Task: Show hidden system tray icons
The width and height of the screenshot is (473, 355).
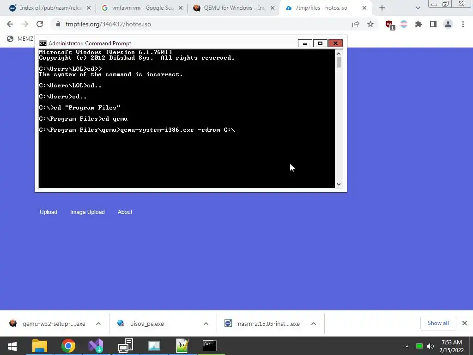Action: coord(407,346)
